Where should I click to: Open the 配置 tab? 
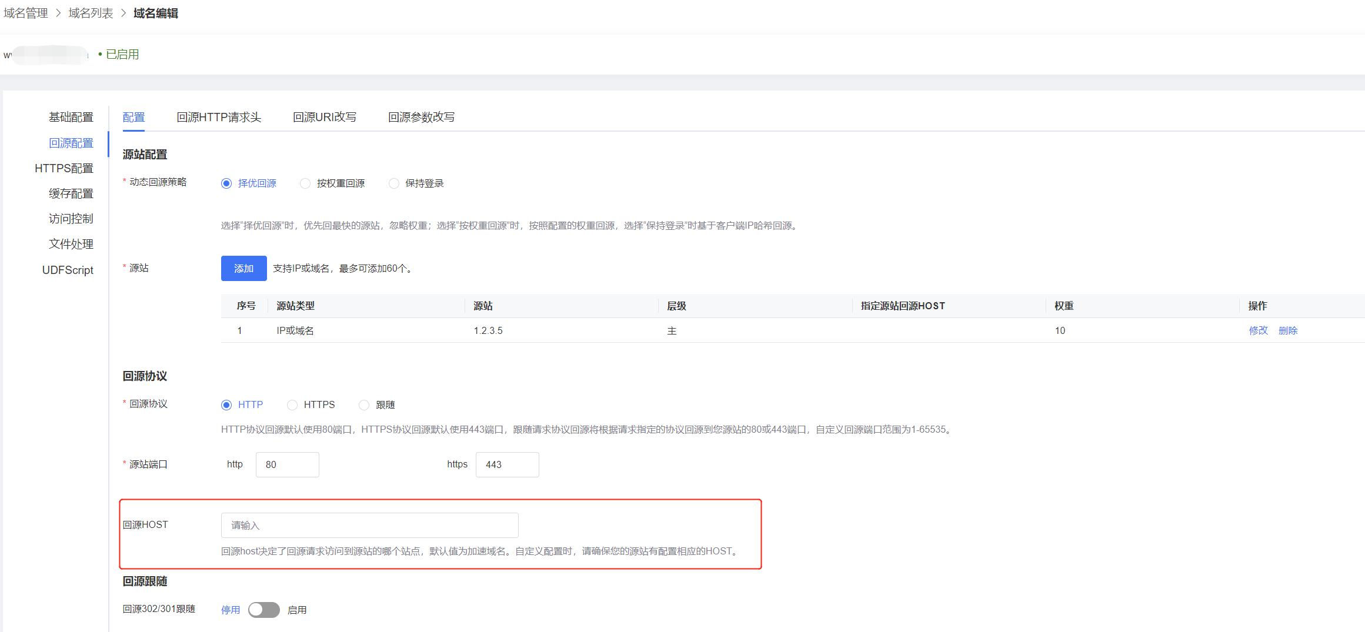coord(134,117)
